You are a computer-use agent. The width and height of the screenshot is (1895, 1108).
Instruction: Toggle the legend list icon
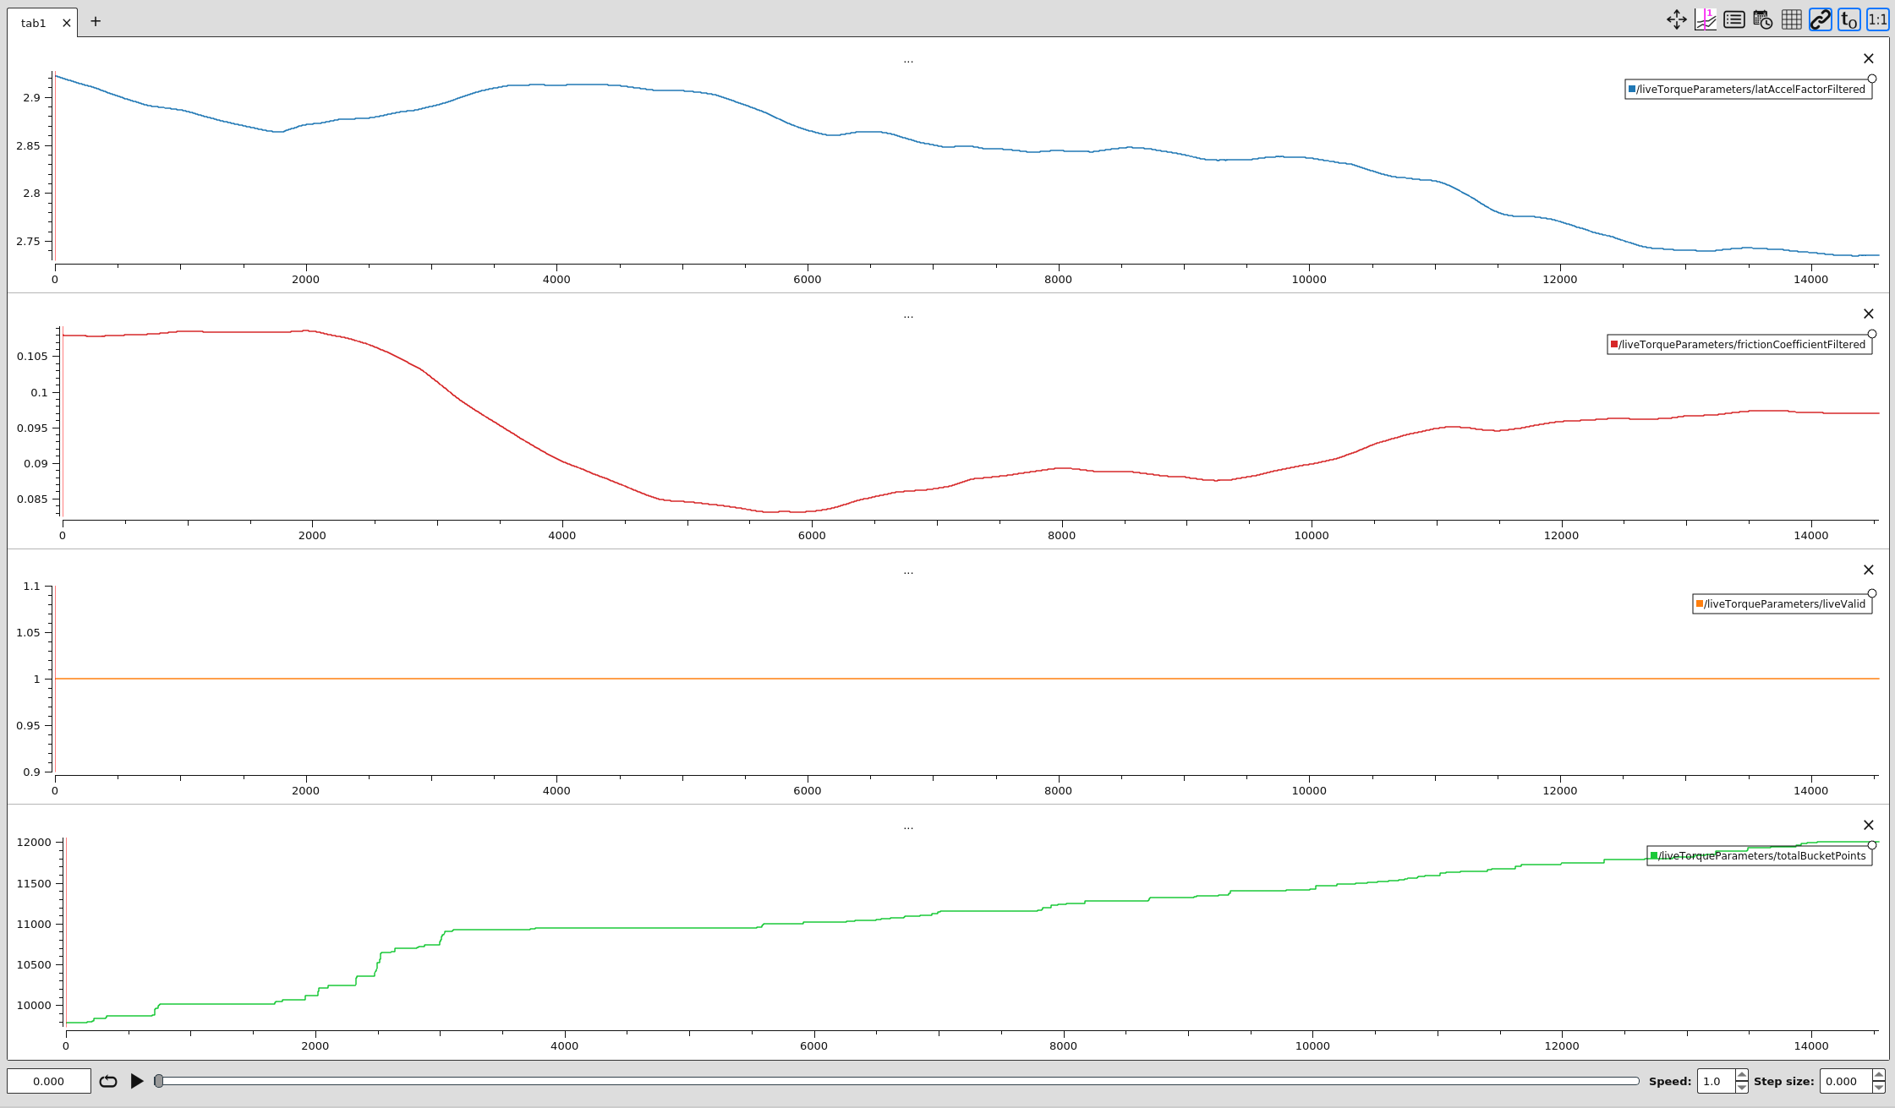pyautogui.click(x=1733, y=19)
